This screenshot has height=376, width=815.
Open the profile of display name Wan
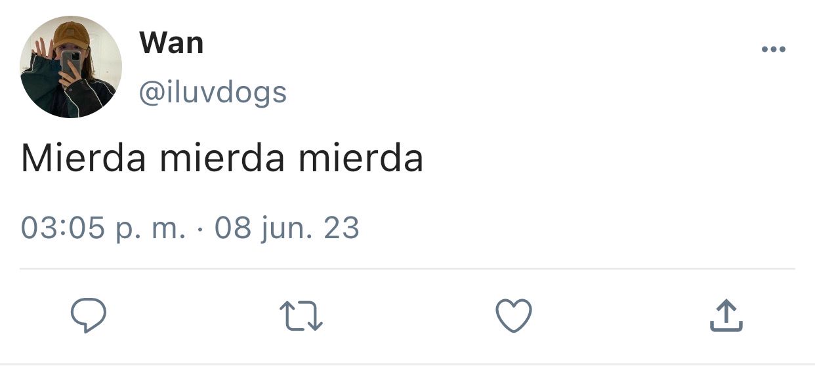[x=171, y=43]
